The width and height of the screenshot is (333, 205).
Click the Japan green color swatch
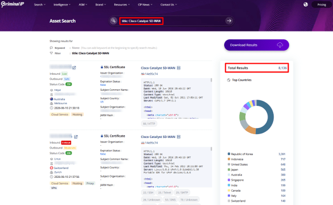click(229, 170)
